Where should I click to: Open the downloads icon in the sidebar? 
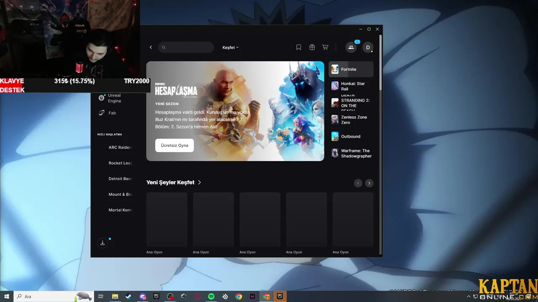coord(103,243)
